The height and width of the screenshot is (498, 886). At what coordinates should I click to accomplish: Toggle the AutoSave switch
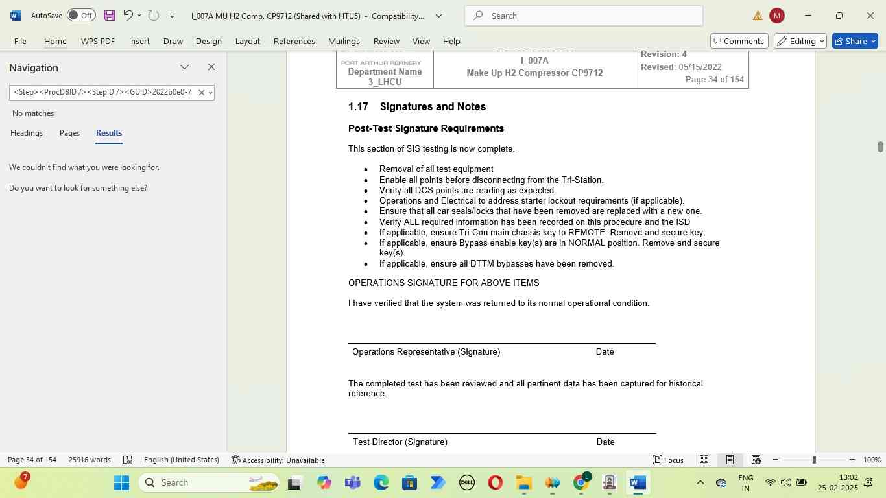click(81, 16)
